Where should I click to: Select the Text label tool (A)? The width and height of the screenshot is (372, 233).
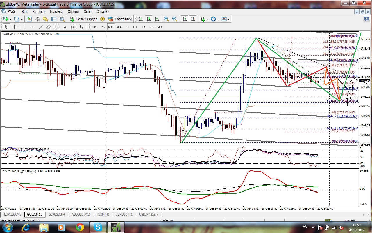[x=65, y=27]
